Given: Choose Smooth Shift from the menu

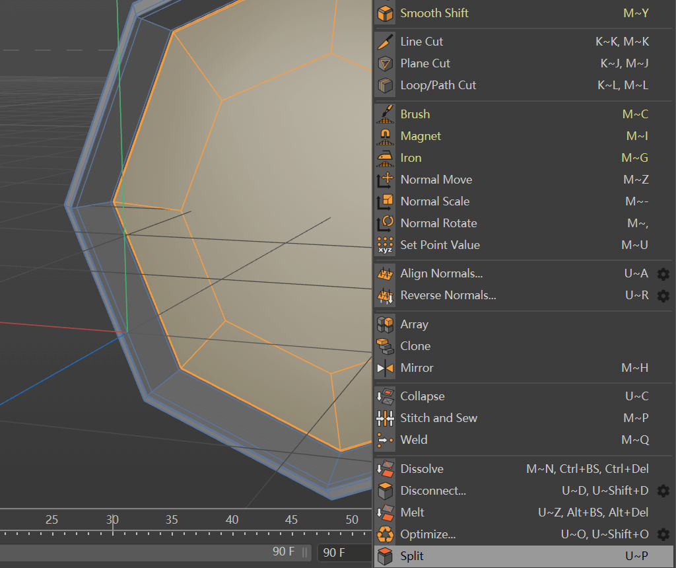Looking at the screenshot, I should (524, 13).
